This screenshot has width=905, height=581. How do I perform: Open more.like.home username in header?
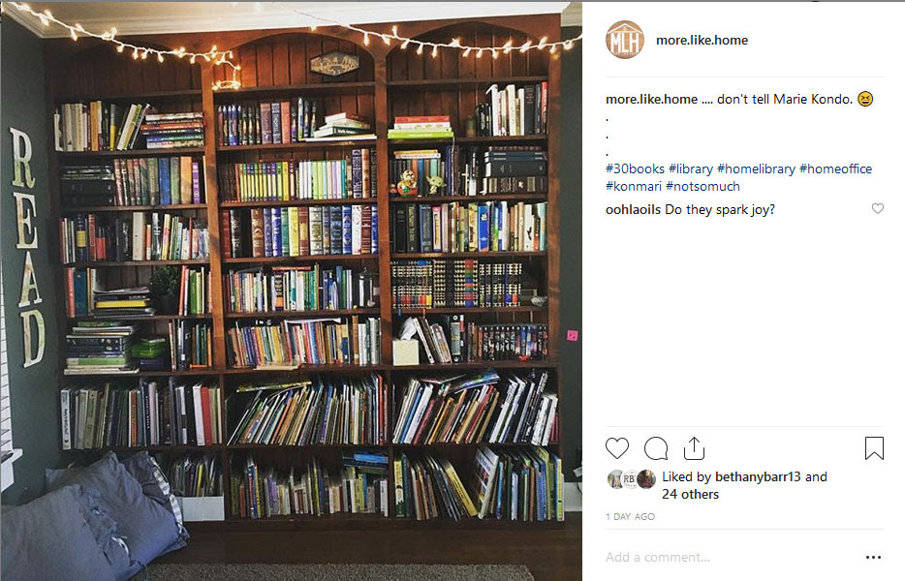702,40
